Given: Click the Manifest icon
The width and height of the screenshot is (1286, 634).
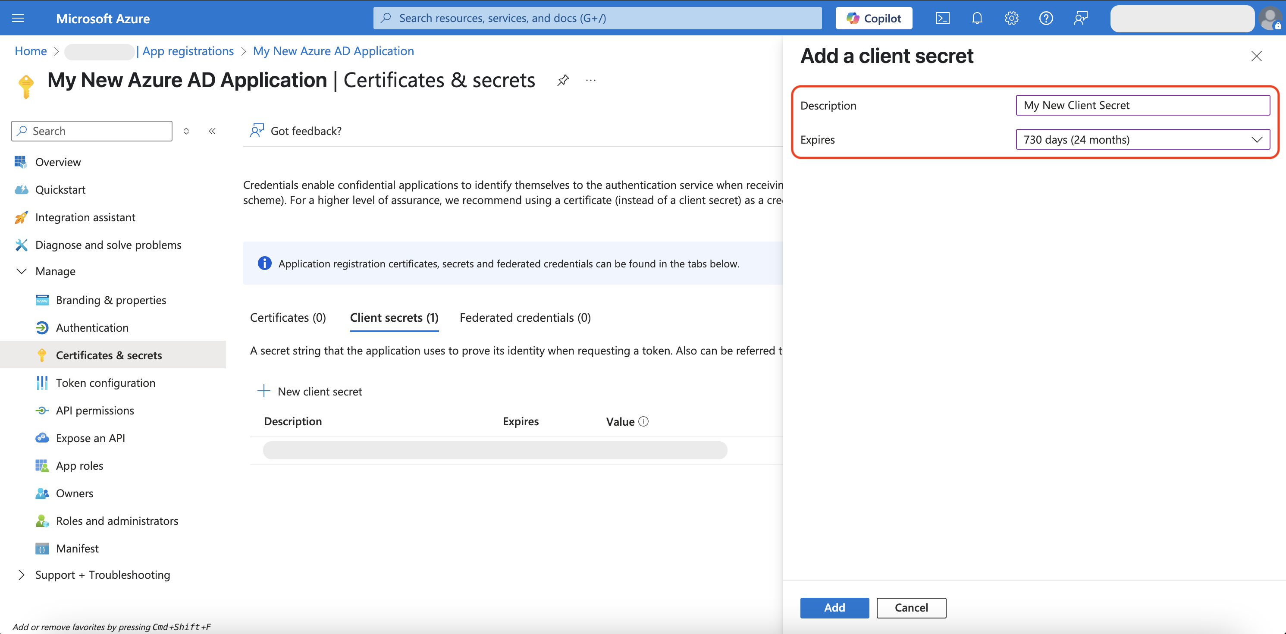Looking at the screenshot, I should pyautogui.click(x=42, y=549).
